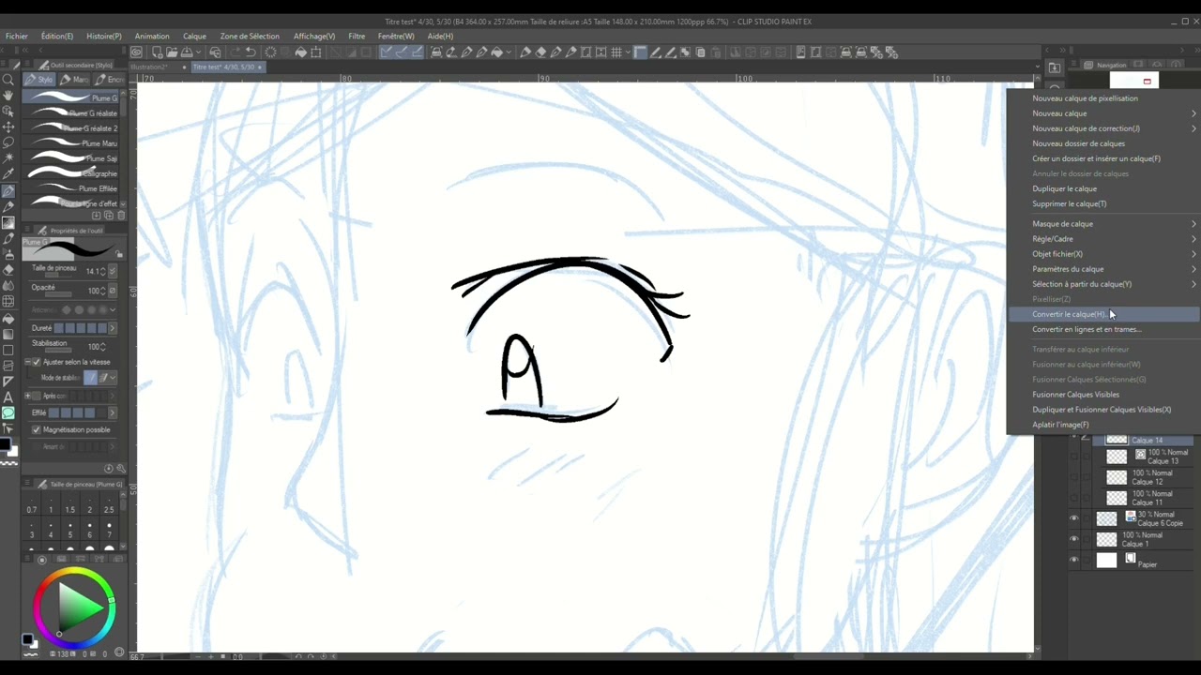The width and height of the screenshot is (1201, 675).
Task: Open 'Mode de stabilisation' dropdown arrow
Action: [113, 378]
